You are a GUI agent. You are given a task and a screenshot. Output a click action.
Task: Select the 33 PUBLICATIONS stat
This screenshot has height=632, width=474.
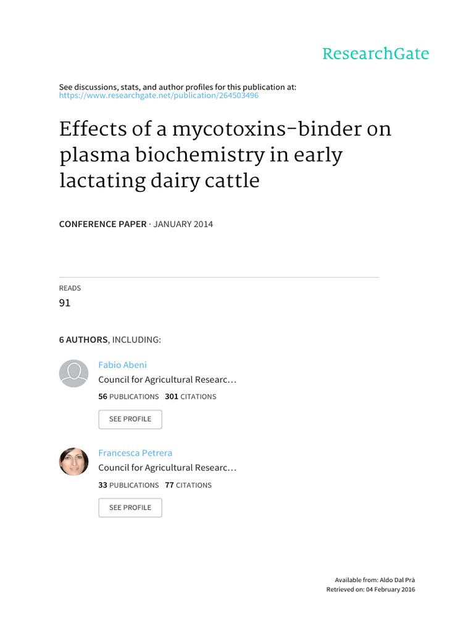point(128,485)
